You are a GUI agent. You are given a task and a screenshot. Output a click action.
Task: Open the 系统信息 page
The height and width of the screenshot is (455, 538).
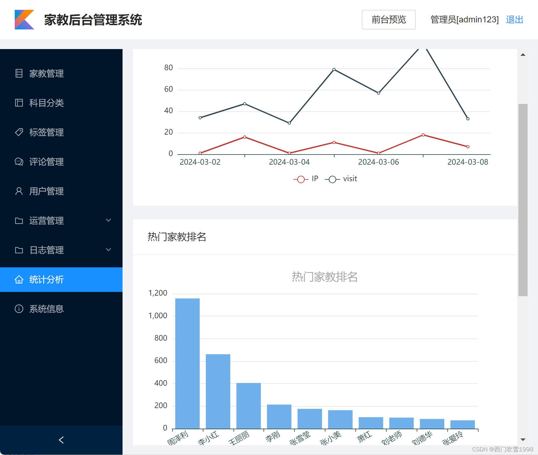coord(61,309)
